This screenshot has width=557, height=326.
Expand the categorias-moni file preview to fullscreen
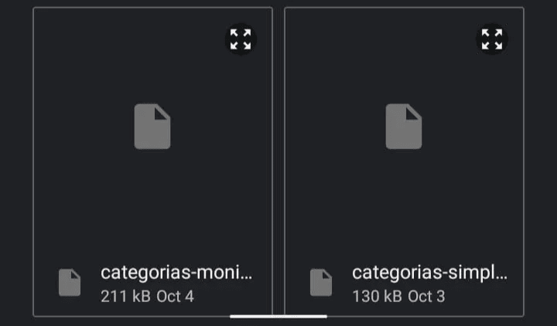pos(241,39)
